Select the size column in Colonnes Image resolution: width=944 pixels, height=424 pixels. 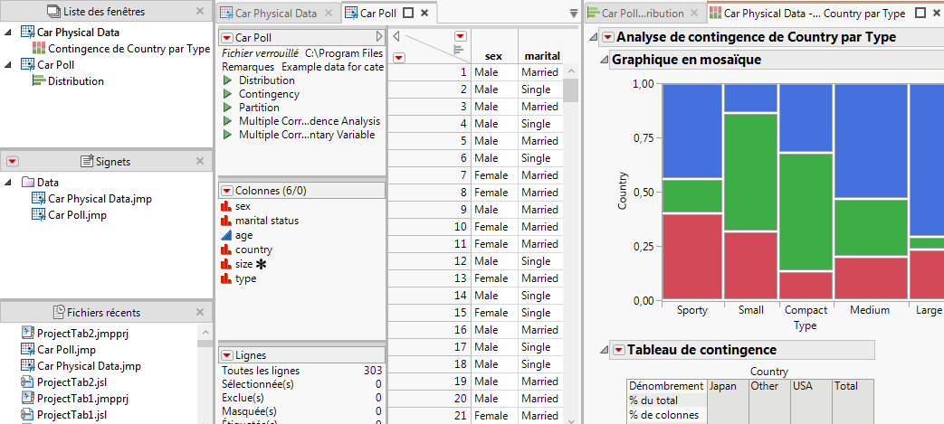coord(243,264)
